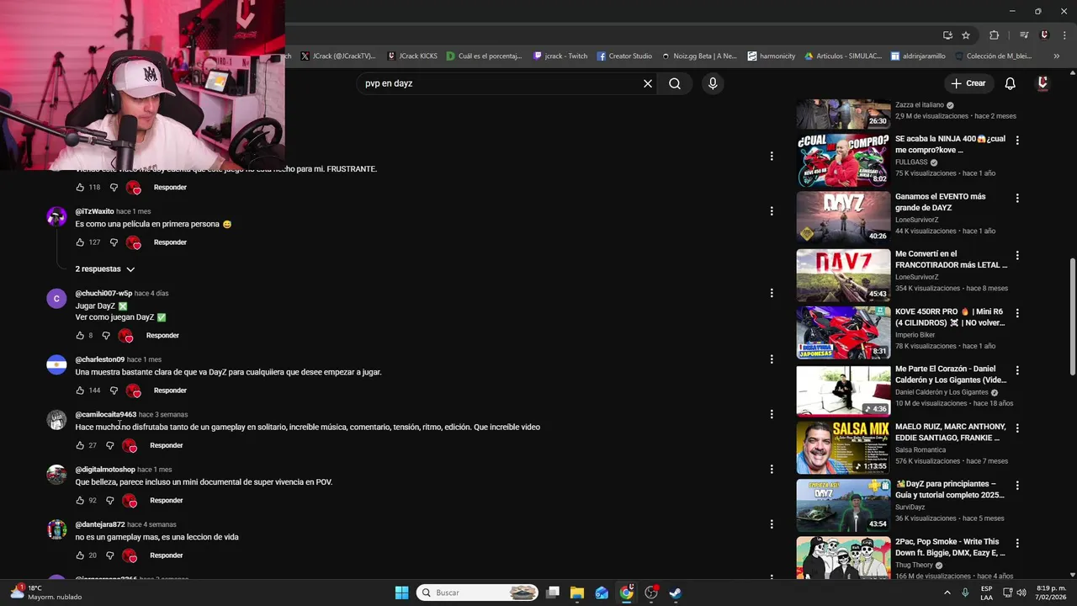Like the comment by @dantejara872
1077x606 pixels.
coord(80,555)
